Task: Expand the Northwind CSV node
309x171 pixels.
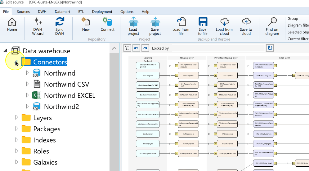Action: (x=27, y=84)
